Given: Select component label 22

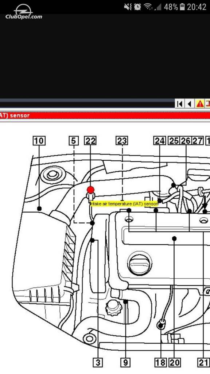Looking at the screenshot, I should click(90, 141).
